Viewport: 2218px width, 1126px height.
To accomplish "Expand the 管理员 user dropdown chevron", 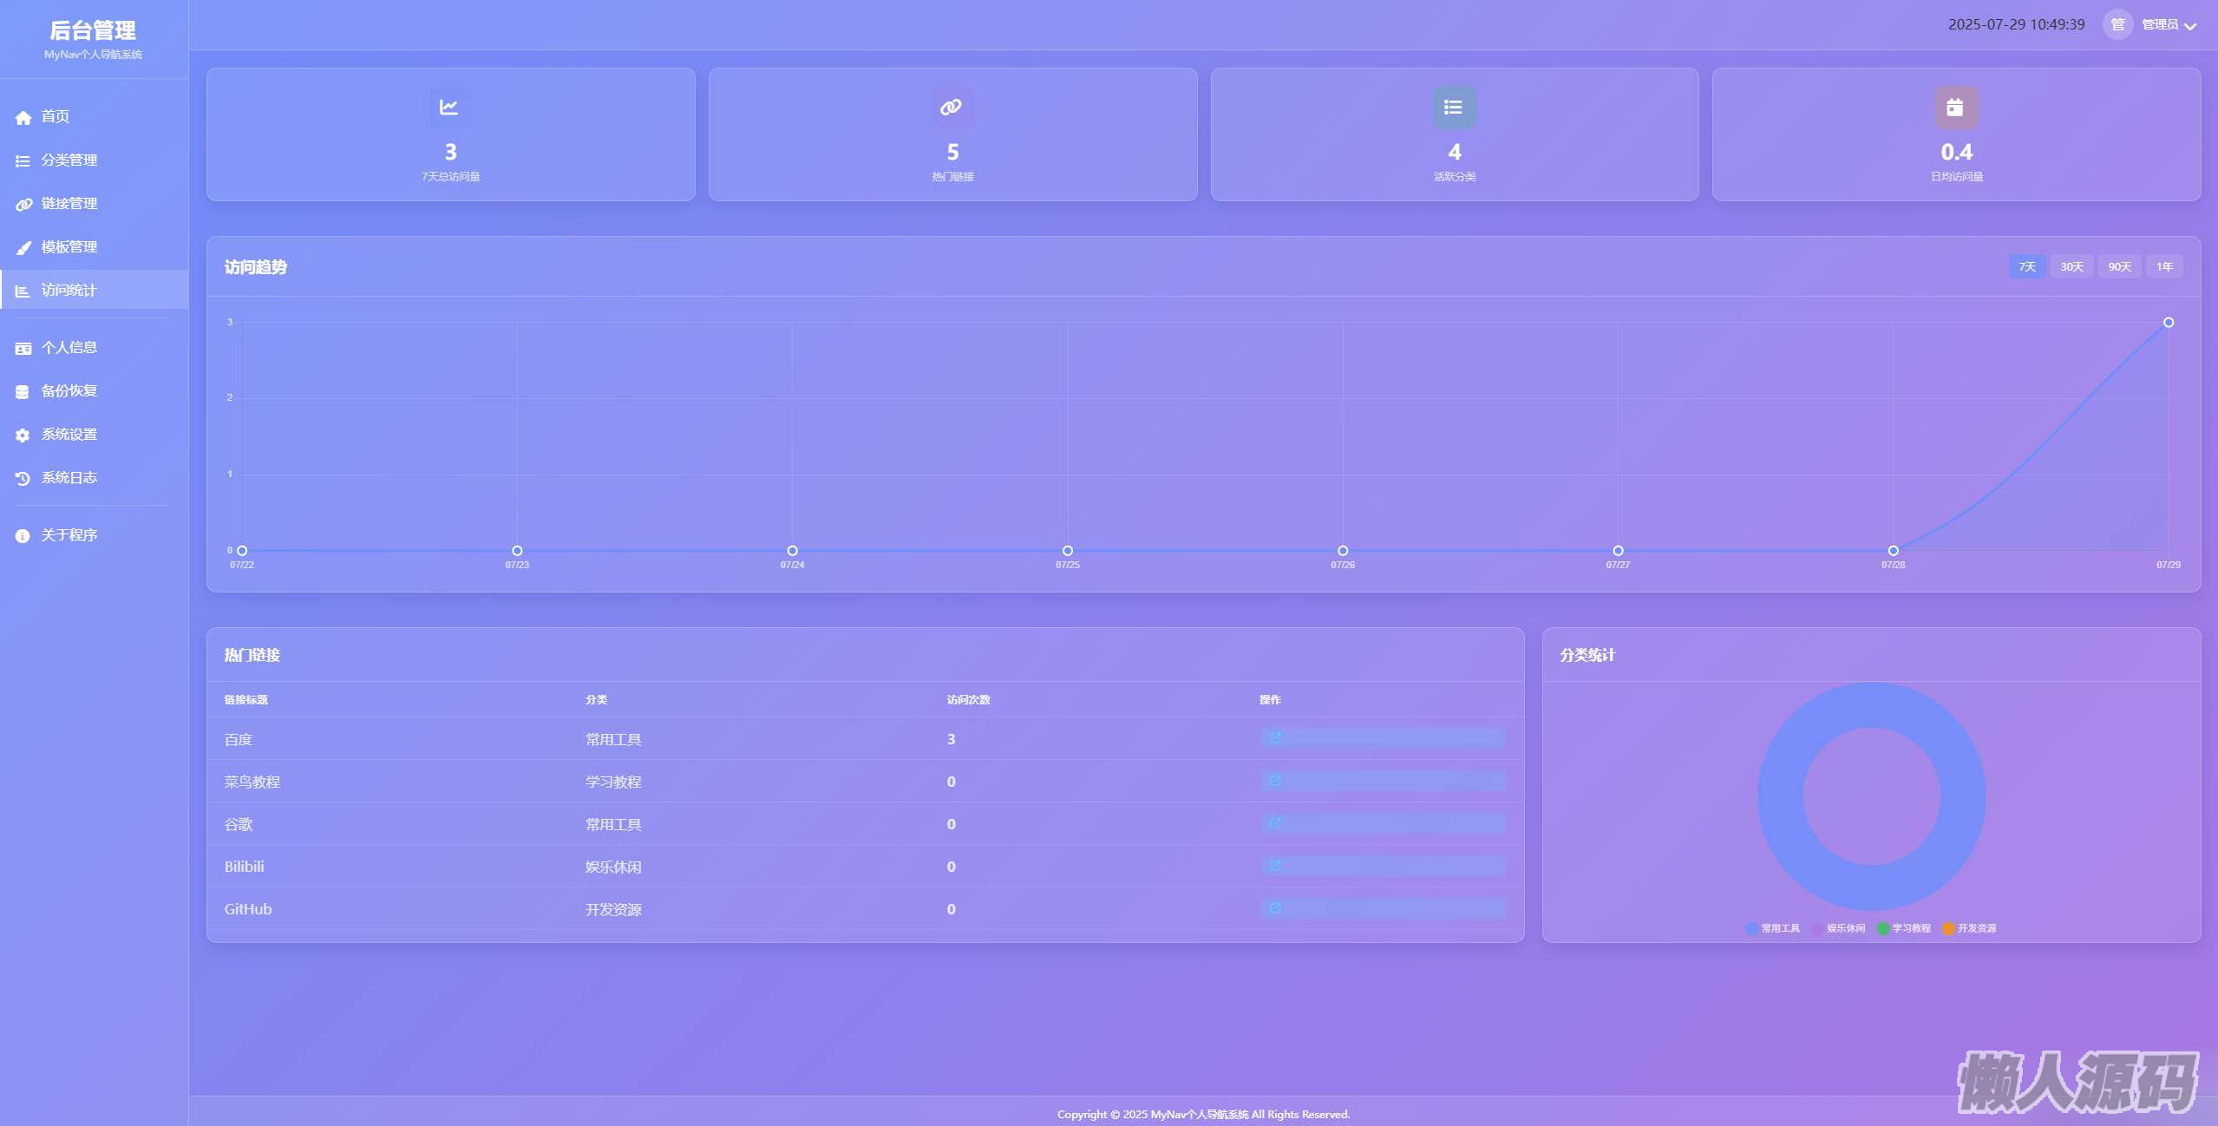I will (x=2190, y=27).
